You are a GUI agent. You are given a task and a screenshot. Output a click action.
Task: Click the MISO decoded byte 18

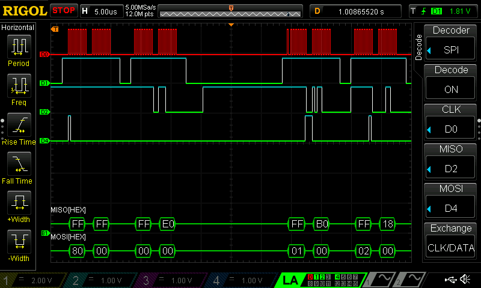point(387,224)
